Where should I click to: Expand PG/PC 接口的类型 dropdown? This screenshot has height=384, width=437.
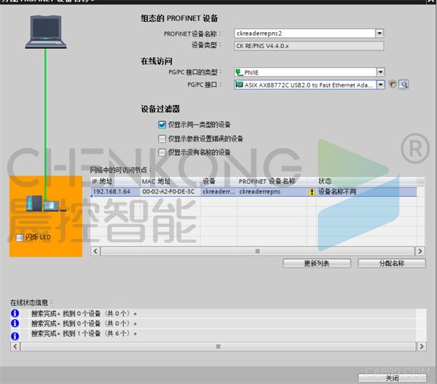point(380,72)
